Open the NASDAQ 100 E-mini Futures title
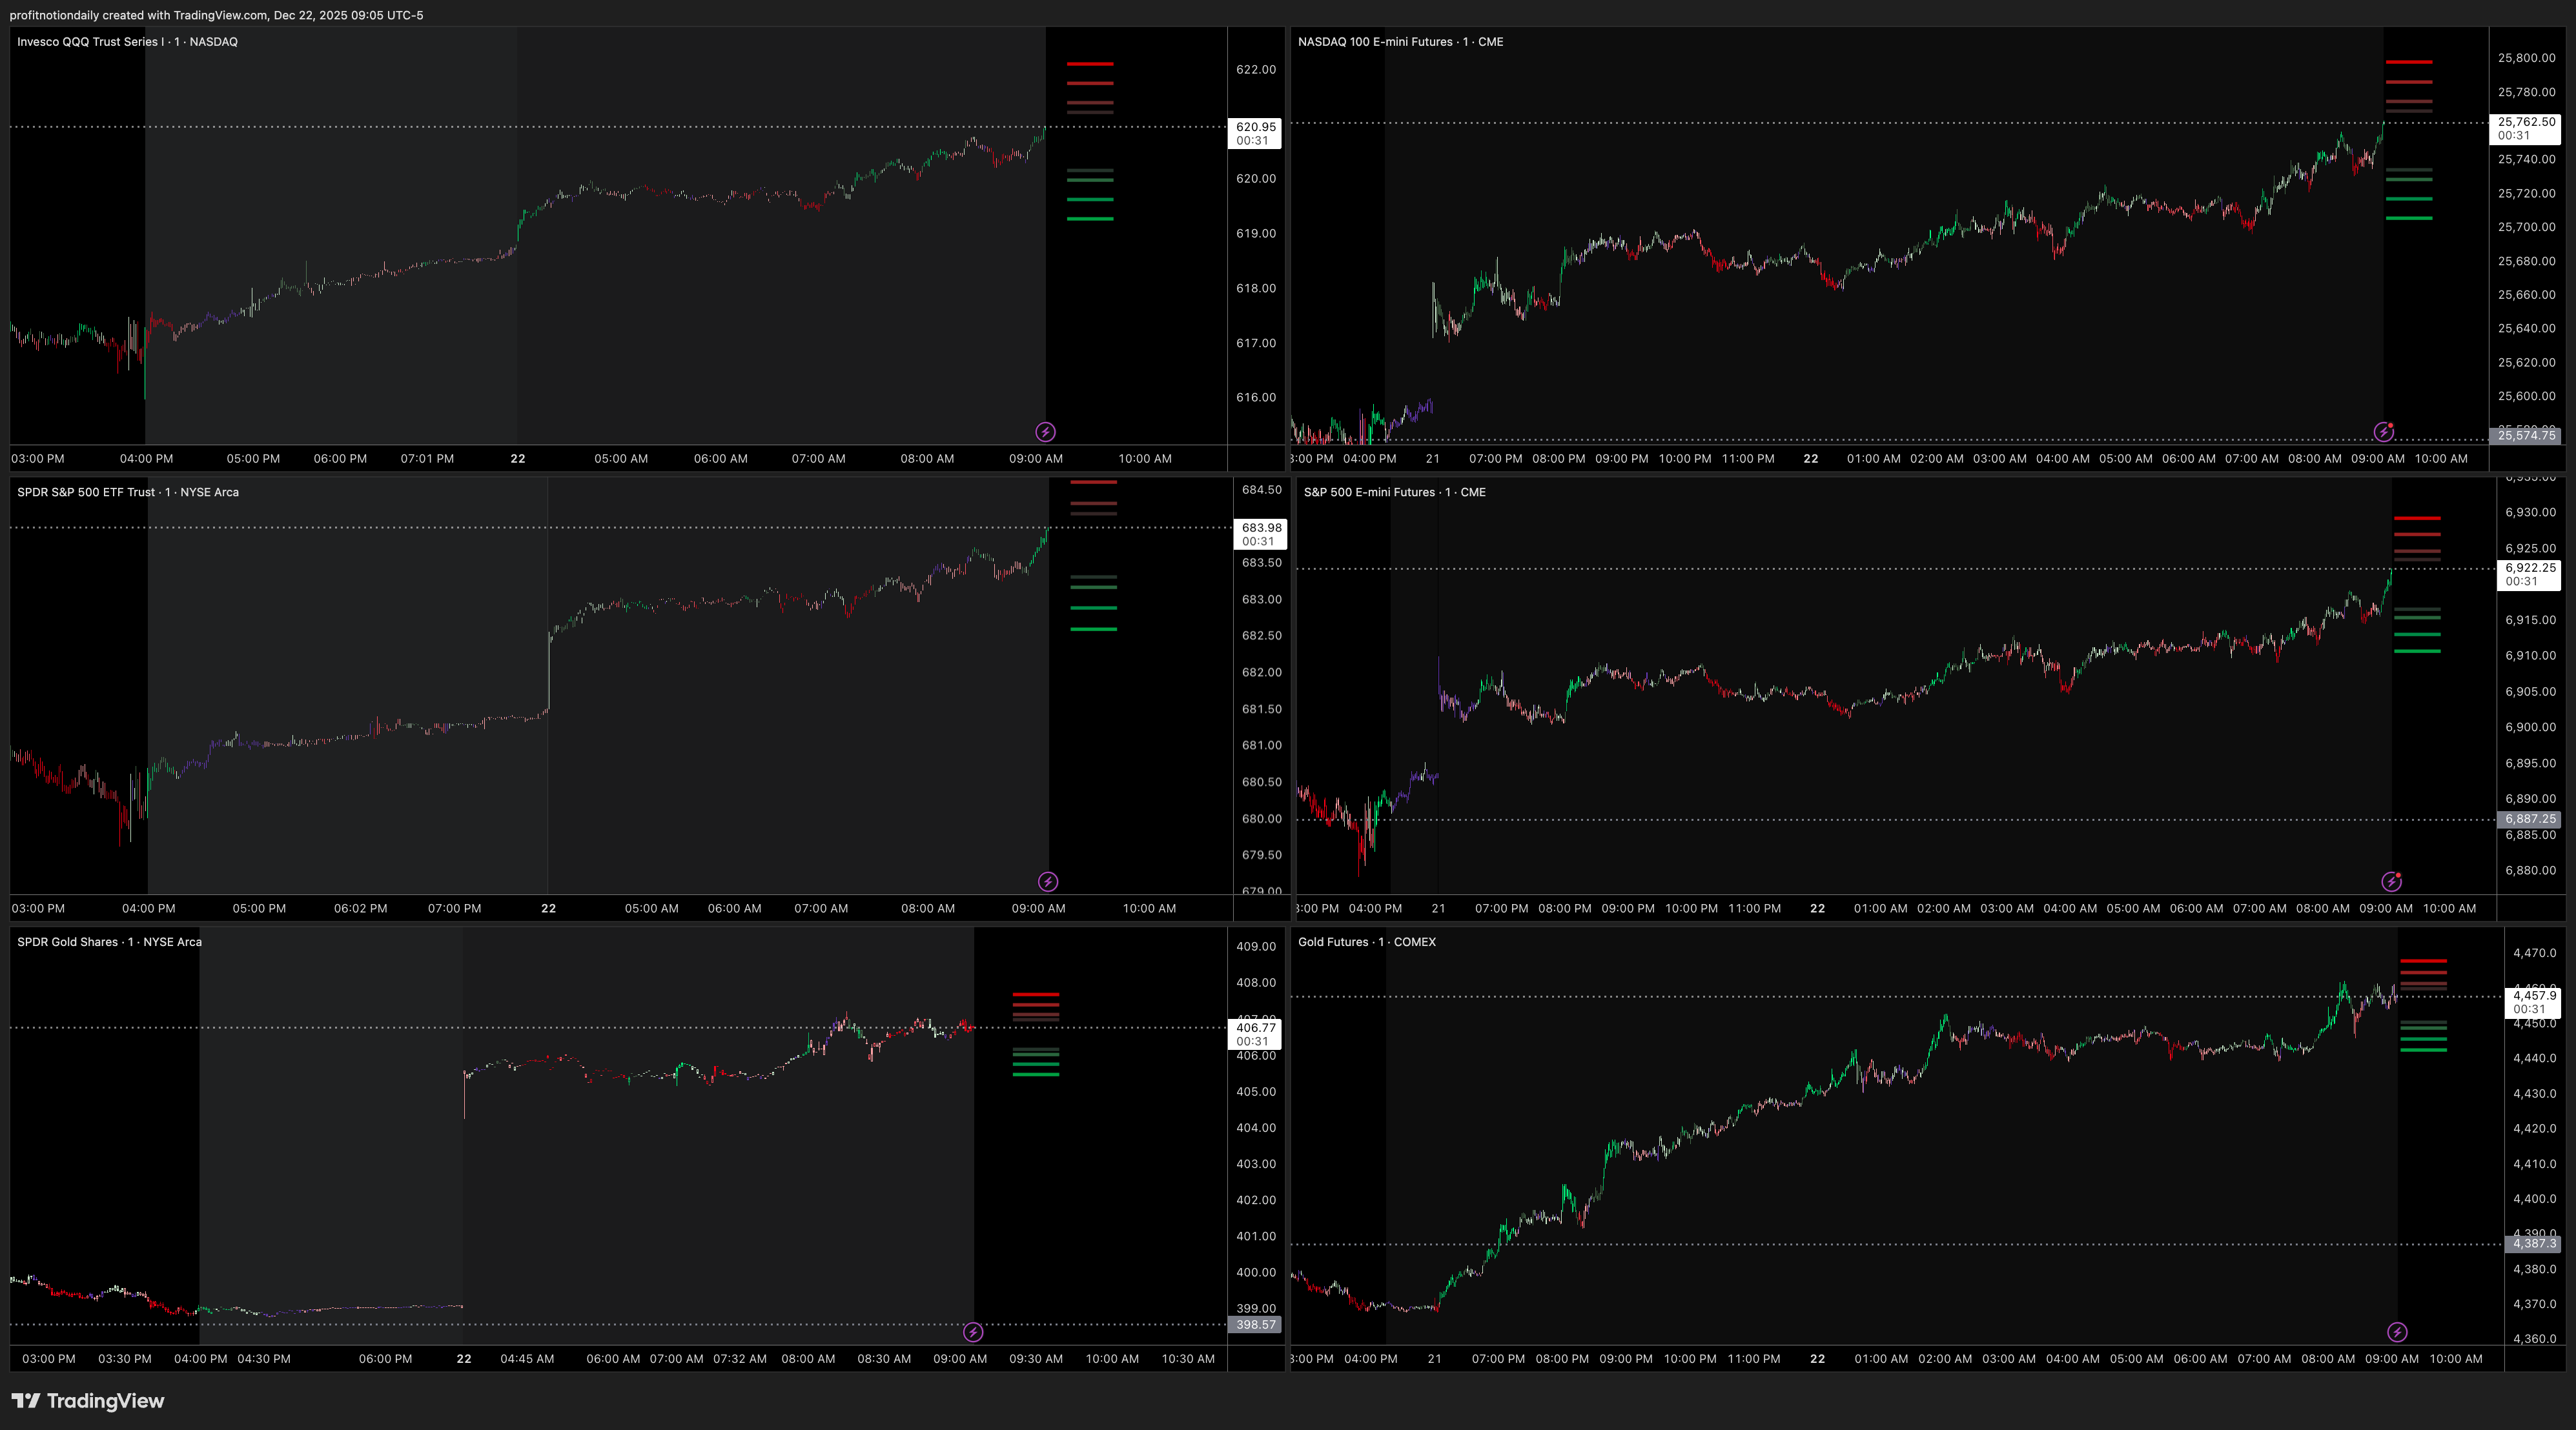Viewport: 2576px width, 1430px height. coord(1400,42)
